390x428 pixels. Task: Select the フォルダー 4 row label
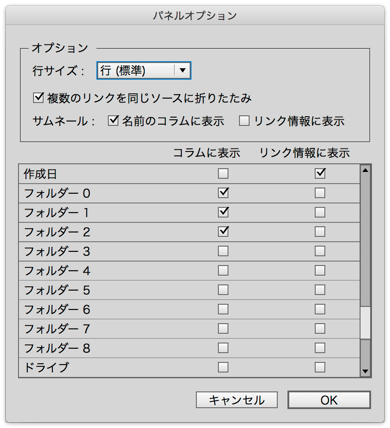pos(57,271)
